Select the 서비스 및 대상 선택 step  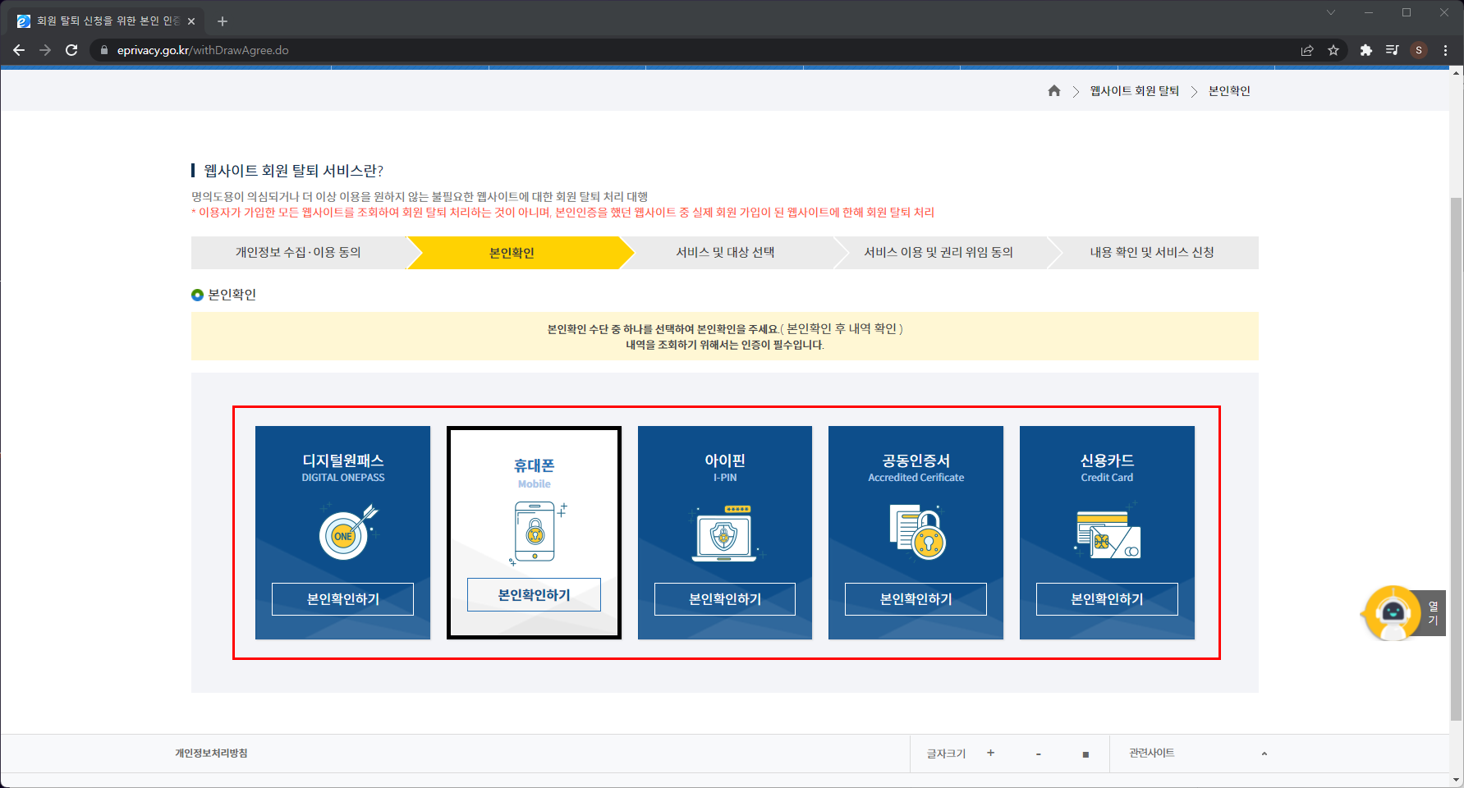[725, 253]
